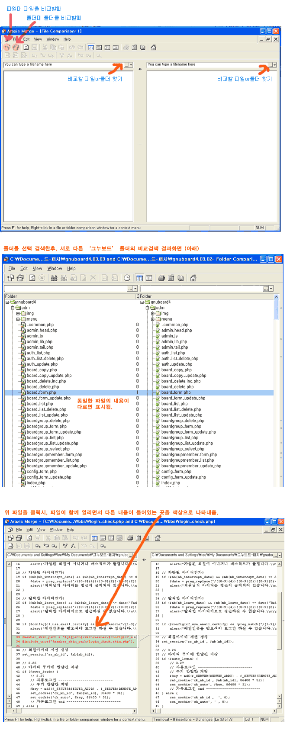Click the new file comparison icon in the top window
The height and width of the screenshot is (733, 290).
click(7, 47)
